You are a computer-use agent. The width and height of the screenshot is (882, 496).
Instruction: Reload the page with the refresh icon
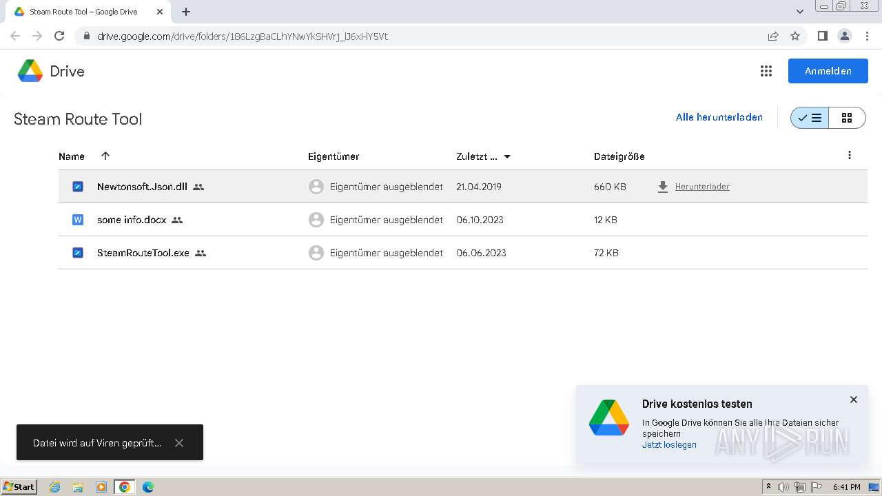click(x=59, y=36)
